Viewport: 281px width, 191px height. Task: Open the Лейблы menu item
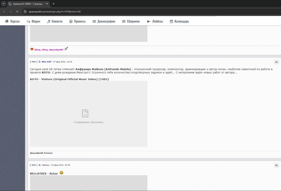(155, 21)
